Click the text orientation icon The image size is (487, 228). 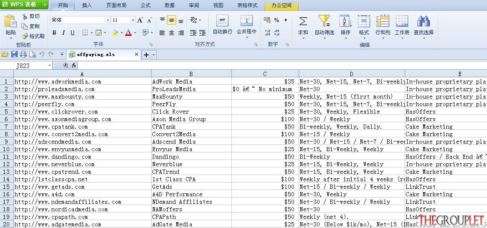(x=193, y=20)
